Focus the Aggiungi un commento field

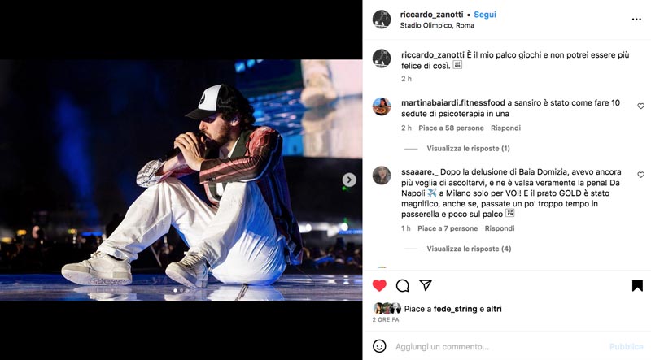pyautogui.click(x=498, y=347)
